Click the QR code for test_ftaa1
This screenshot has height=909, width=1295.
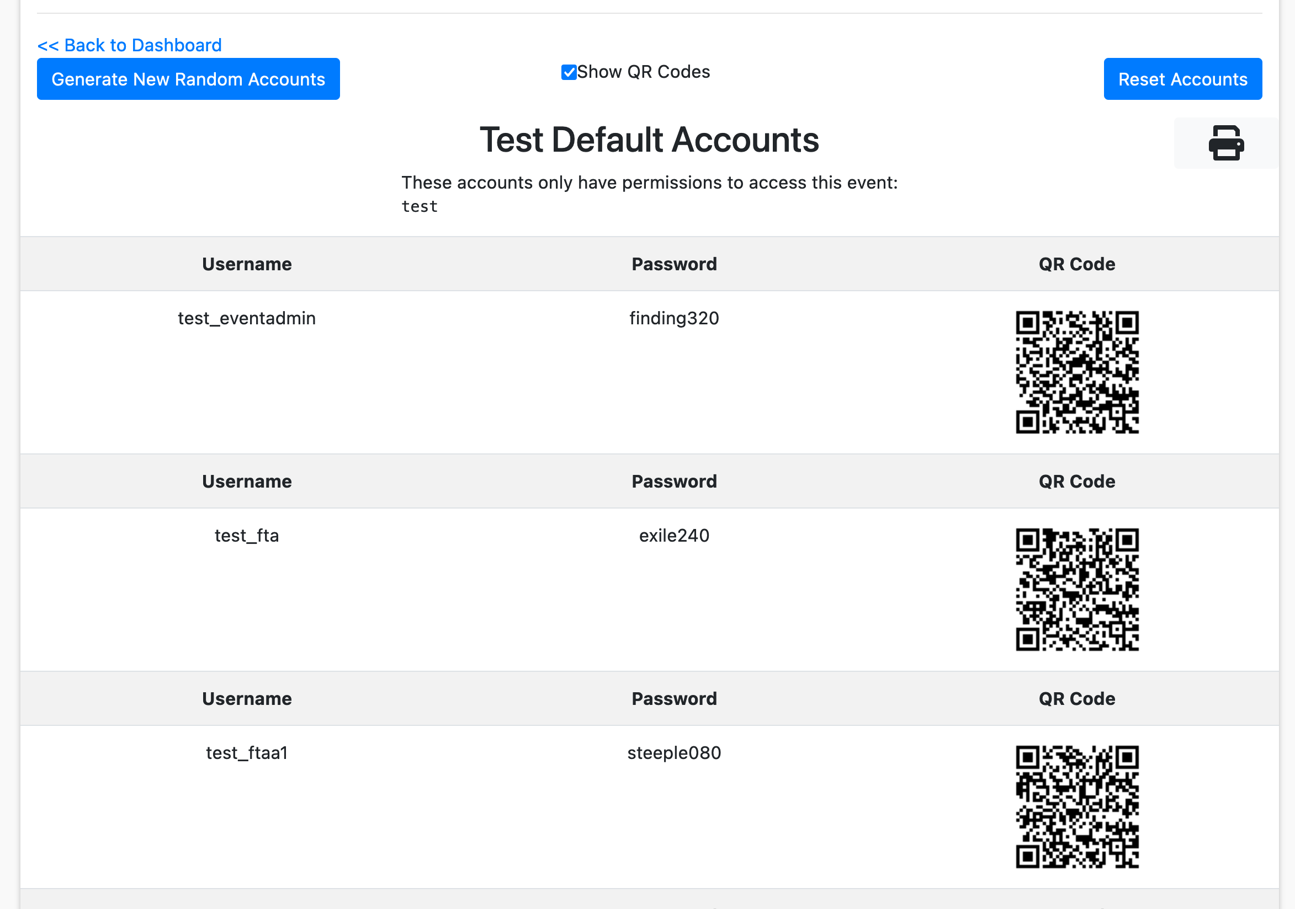tap(1078, 807)
